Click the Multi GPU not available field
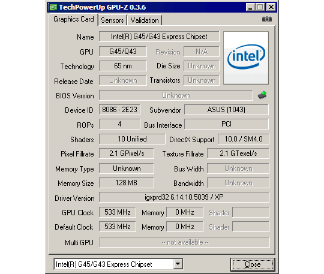Image resolution: width=324 pixels, height=274 pixels. 185,242
